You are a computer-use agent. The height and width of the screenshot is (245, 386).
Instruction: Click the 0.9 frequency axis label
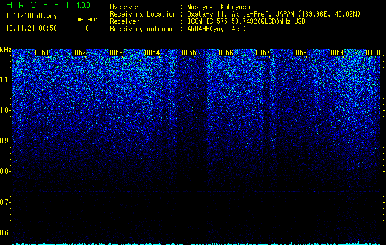pyautogui.click(x=5, y=141)
